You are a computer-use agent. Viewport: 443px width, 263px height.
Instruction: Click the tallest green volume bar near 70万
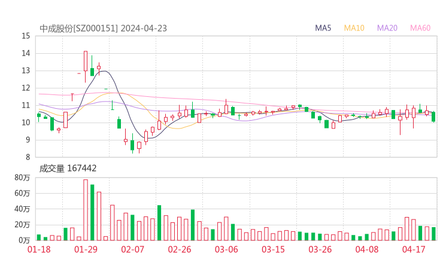click(92, 212)
